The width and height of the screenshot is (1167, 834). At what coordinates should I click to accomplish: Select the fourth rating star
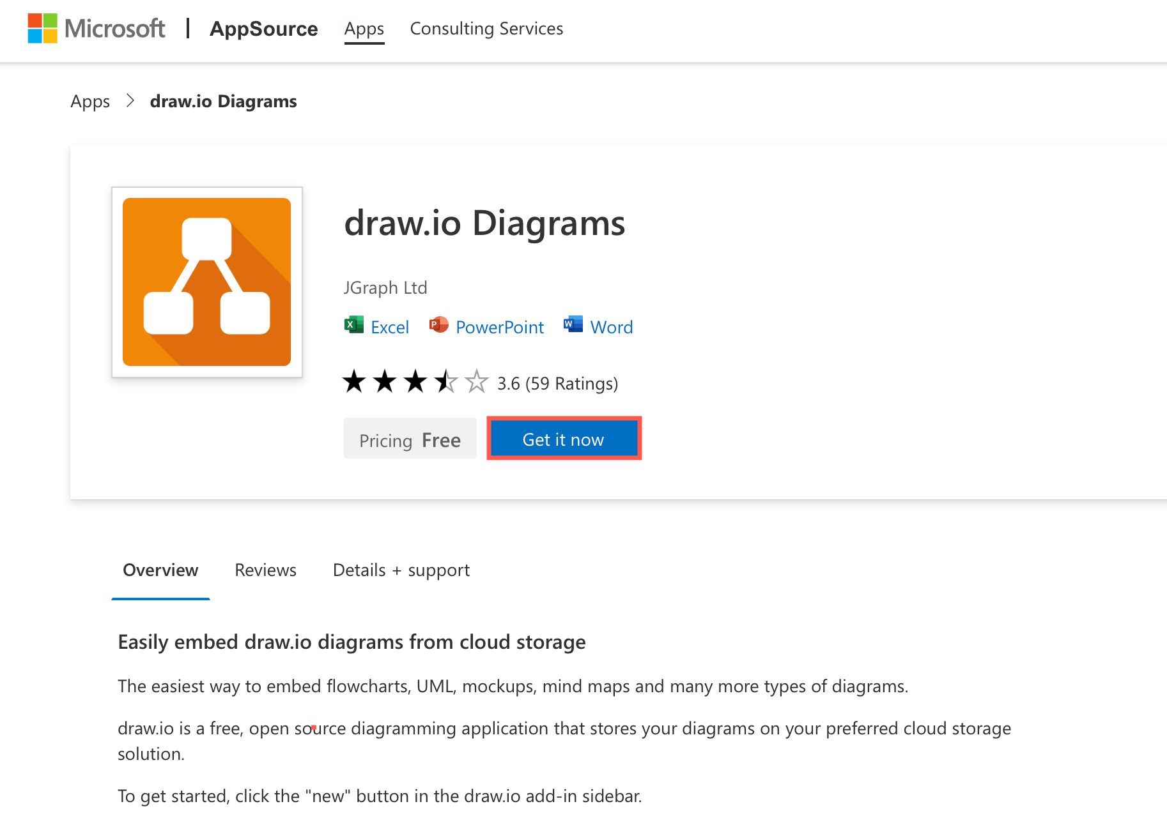coord(445,381)
